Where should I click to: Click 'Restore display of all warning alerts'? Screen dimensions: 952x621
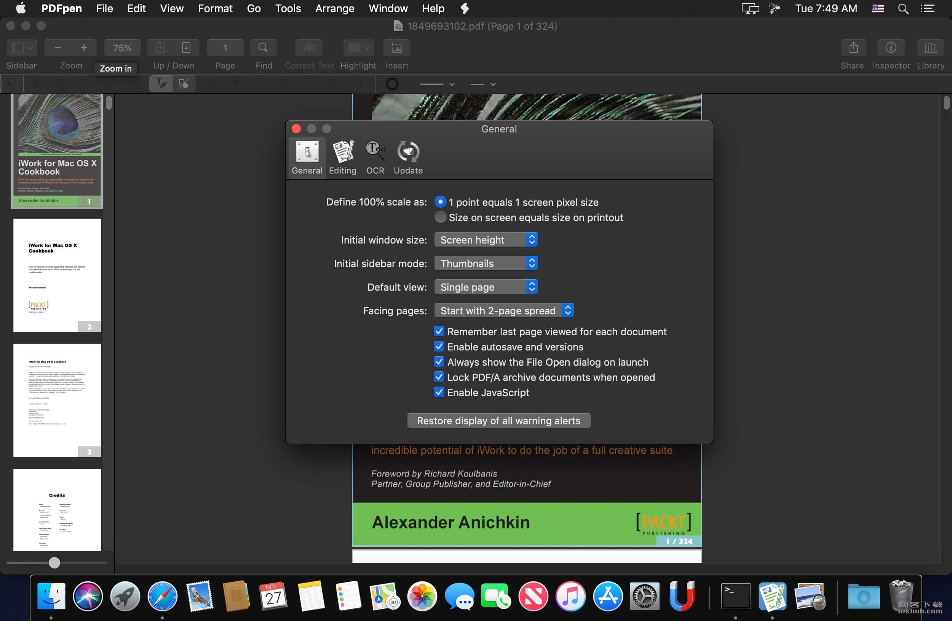point(498,420)
